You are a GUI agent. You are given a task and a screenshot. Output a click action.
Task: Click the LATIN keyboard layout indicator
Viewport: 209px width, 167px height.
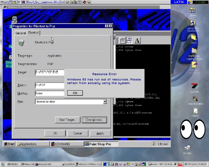[x=179, y=2]
